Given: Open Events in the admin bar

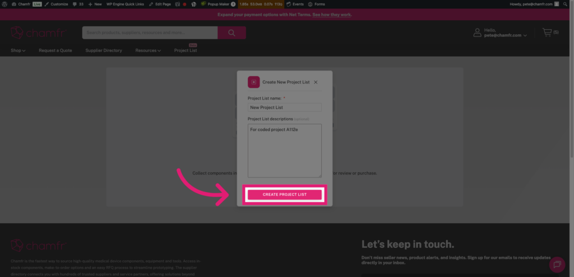Looking at the screenshot, I should coord(295,4).
